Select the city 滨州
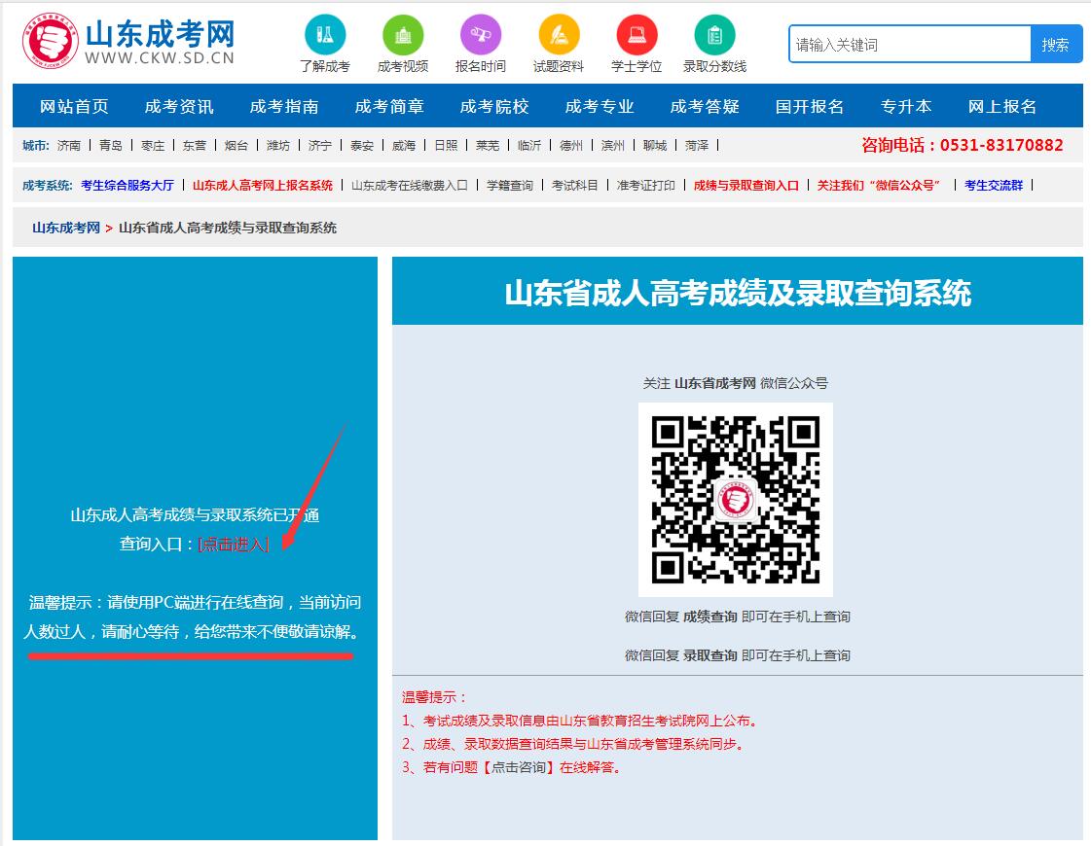1091x846 pixels. tap(613, 145)
